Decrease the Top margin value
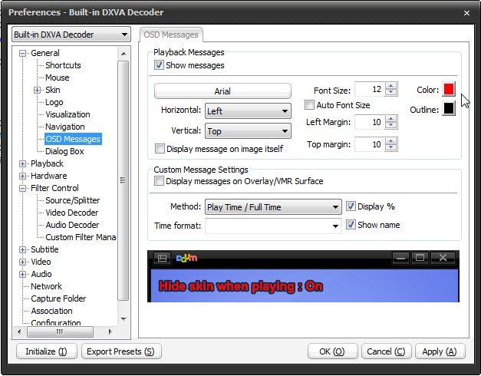Image resolution: width=481 pixels, height=376 pixels. coord(390,147)
